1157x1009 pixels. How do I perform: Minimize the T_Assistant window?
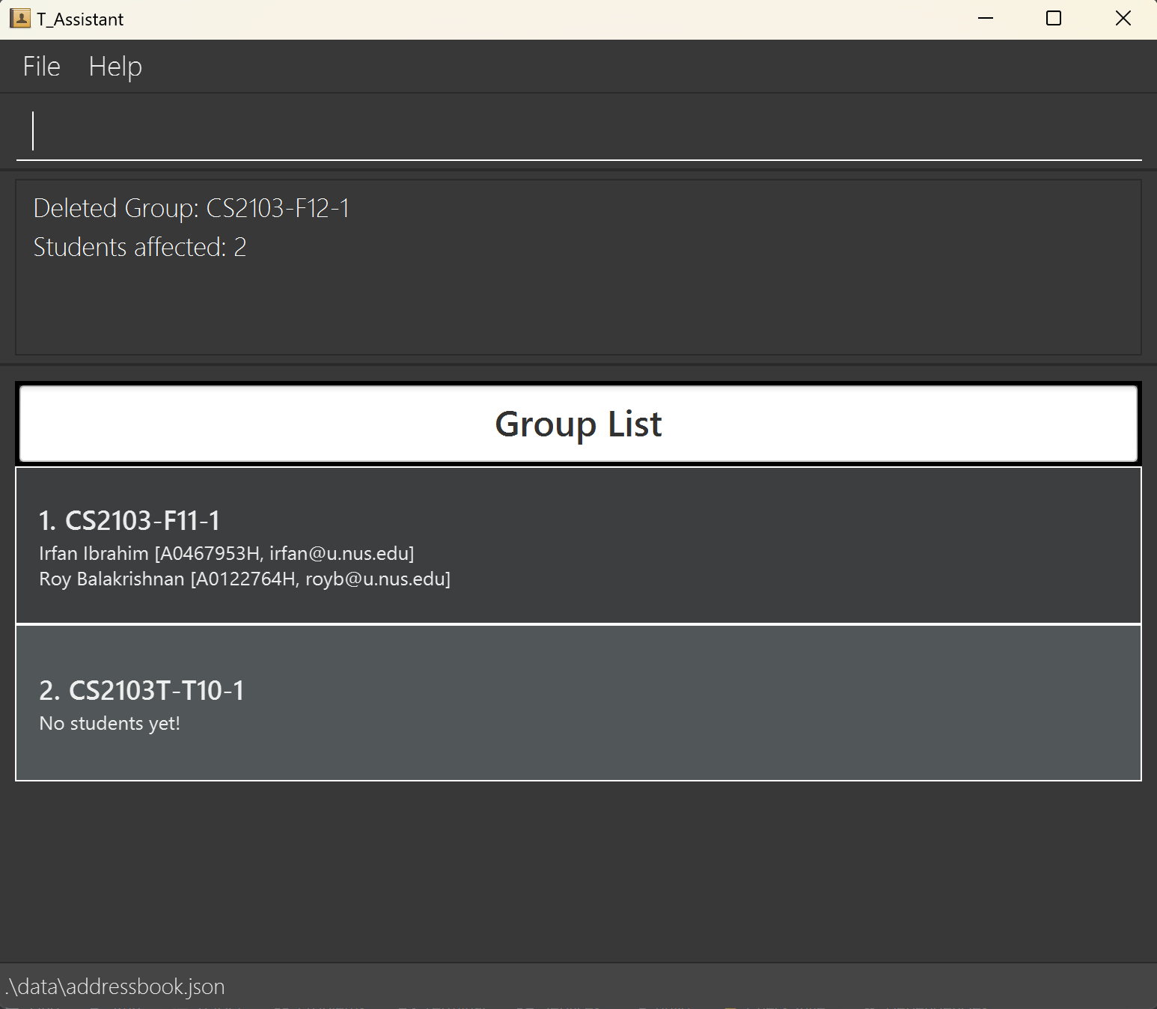pos(986,19)
